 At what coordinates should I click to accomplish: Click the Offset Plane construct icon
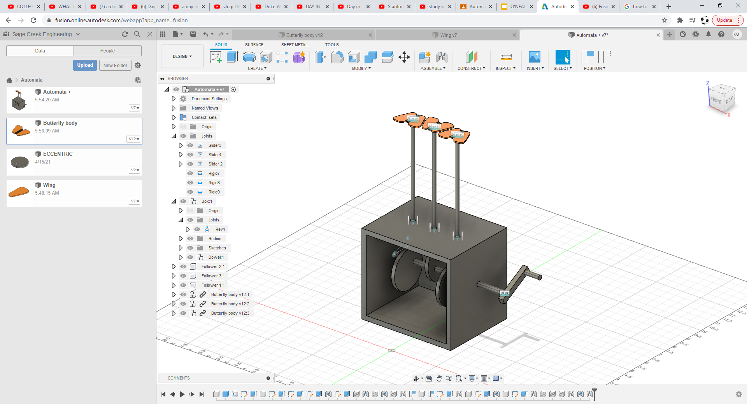471,57
